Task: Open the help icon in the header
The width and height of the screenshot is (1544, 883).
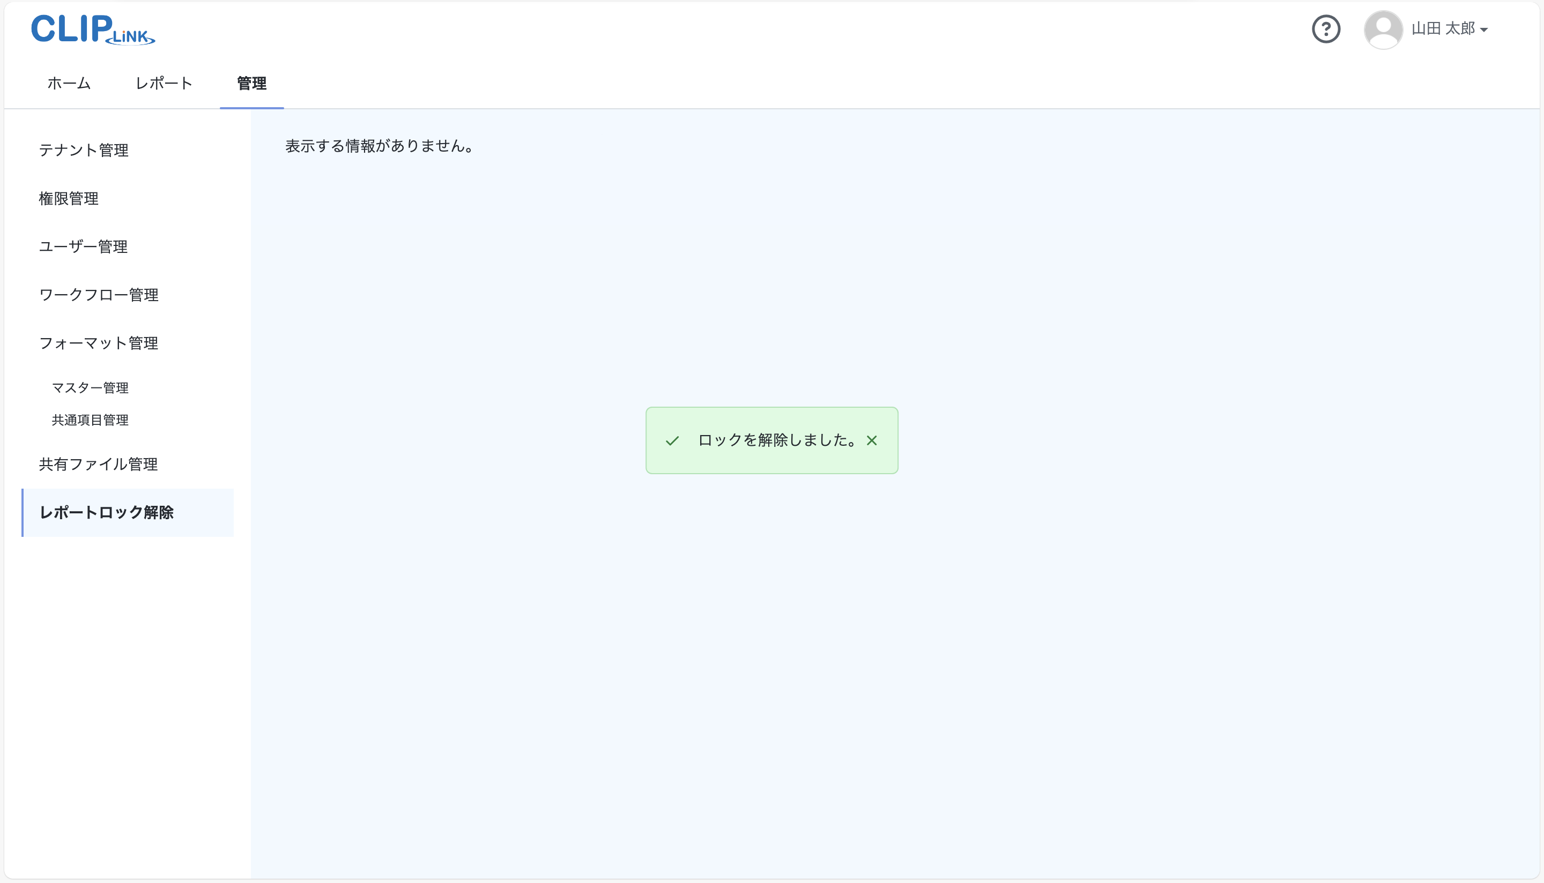Action: point(1326,29)
